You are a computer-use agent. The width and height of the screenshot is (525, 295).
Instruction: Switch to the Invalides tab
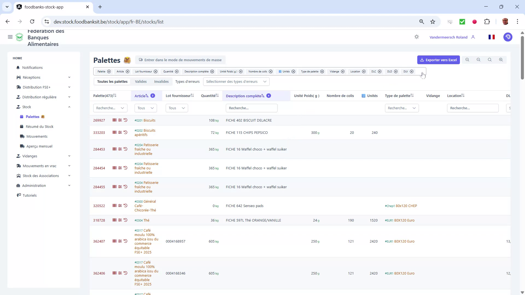[x=161, y=81]
